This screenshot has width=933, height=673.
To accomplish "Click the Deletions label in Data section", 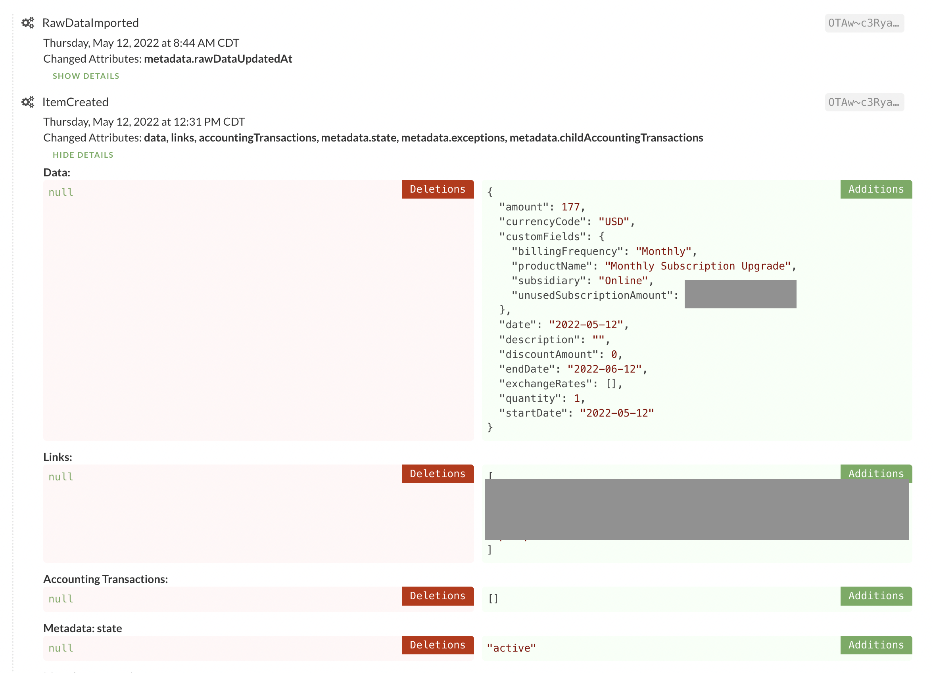I will pyautogui.click(x=437, y=189).
